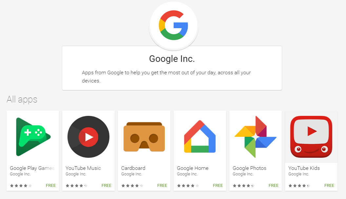Click the Google G logo avatar
The height and width of the screenshot is (199, 346).
pos(173,25)
